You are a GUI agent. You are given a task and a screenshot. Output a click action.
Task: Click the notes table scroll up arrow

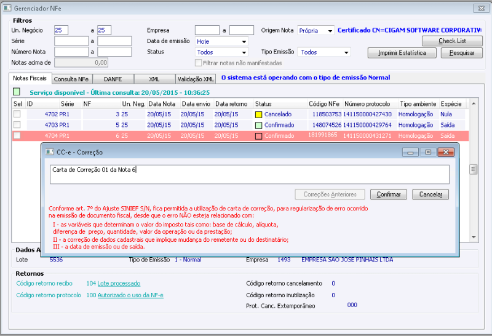(x=474, y=103)
